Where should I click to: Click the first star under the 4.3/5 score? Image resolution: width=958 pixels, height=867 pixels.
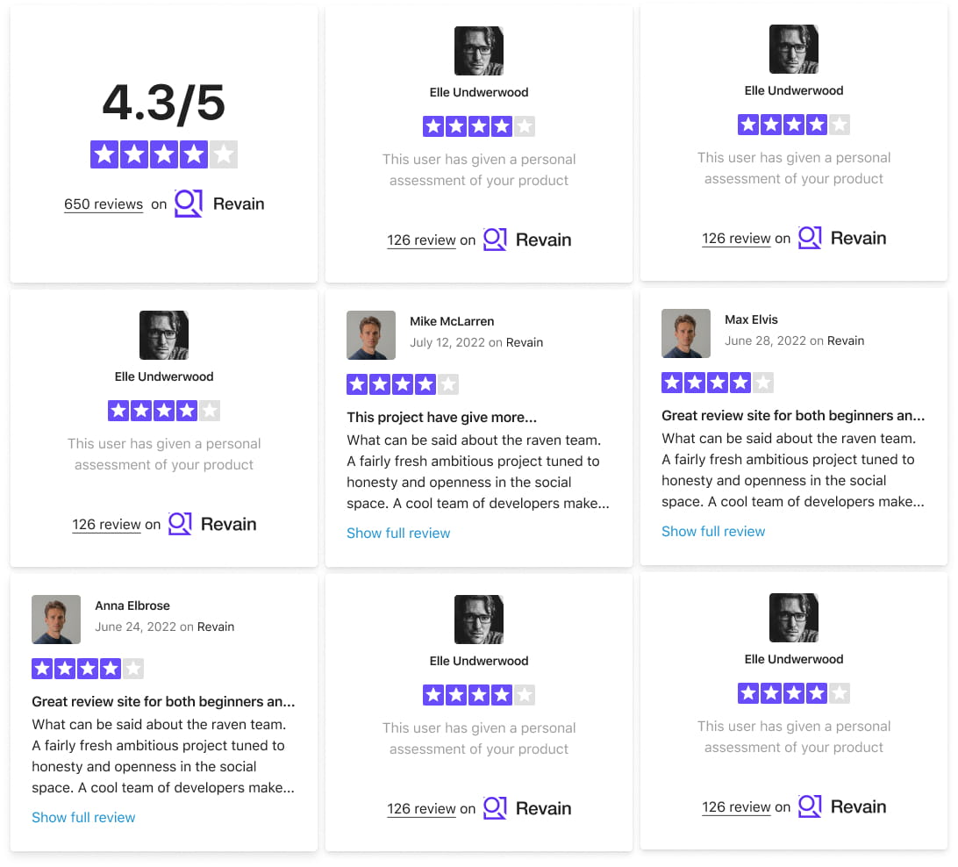(104, 155)
